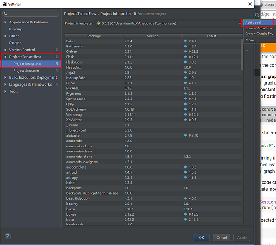Click the PyCharm logo in the title bar

5,4
